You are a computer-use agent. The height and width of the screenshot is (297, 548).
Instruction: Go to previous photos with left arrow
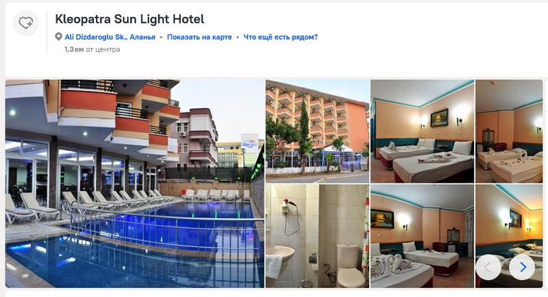tap(488, 268)
